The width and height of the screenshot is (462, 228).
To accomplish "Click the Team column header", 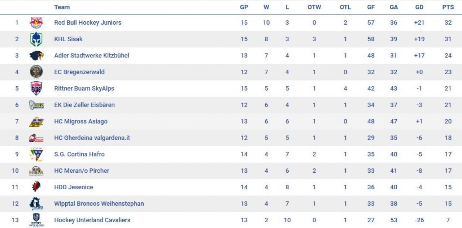I will (x=62, y=7).
